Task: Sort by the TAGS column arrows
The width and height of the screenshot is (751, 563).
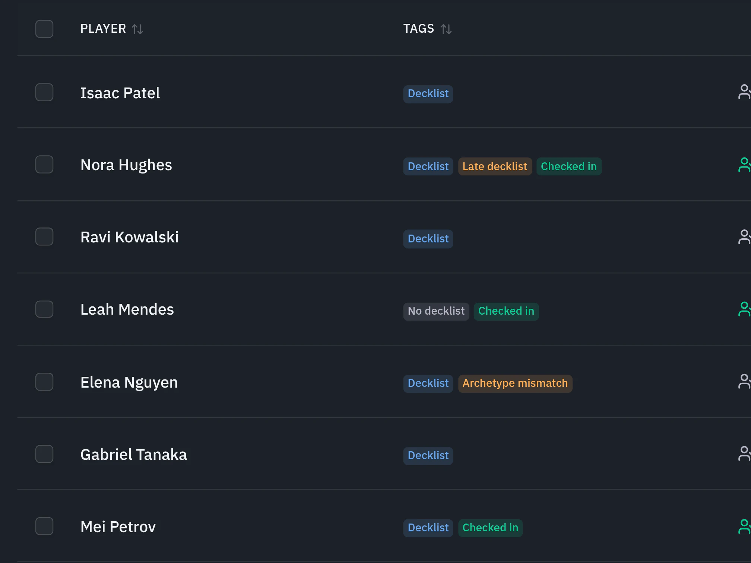Action: pyautogui.click(x=446, y=29)
